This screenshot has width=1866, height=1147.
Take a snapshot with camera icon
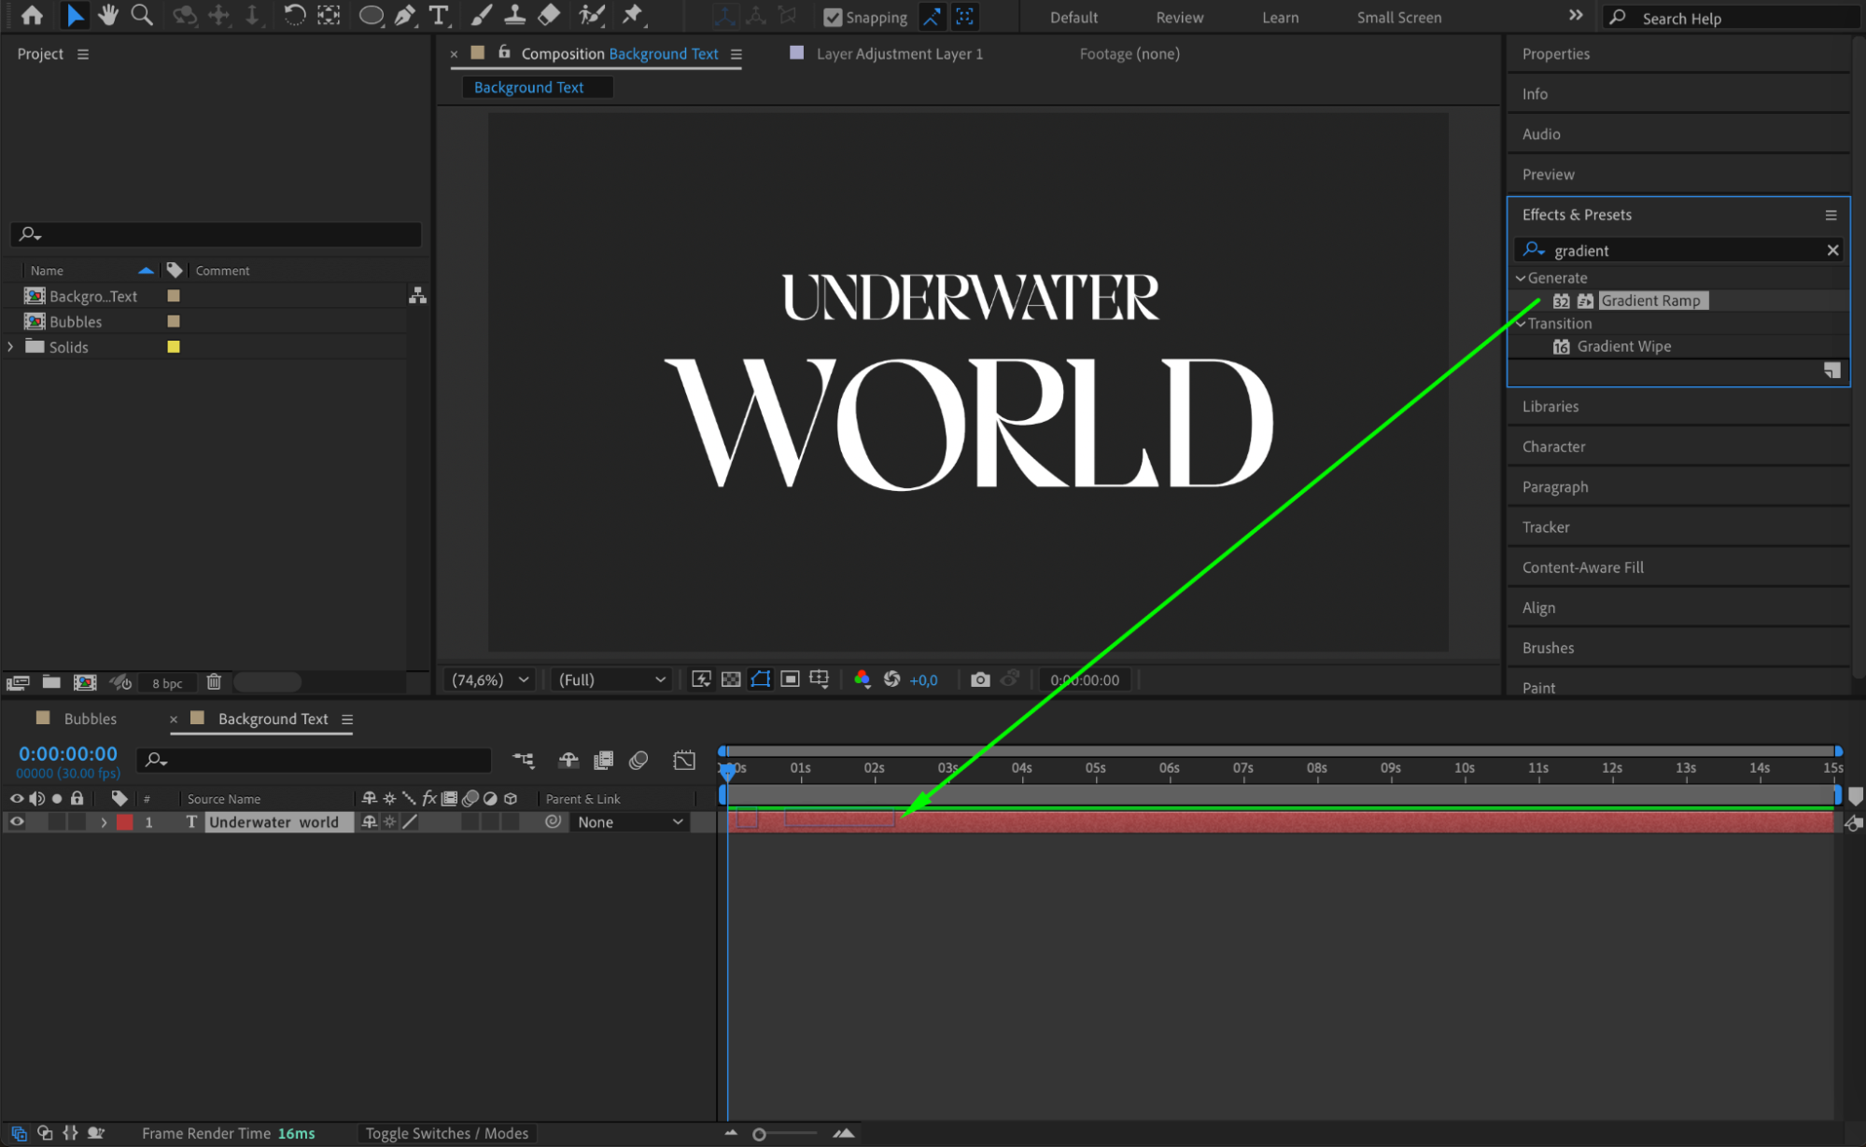pyautogui.click(x=979, y=679)
